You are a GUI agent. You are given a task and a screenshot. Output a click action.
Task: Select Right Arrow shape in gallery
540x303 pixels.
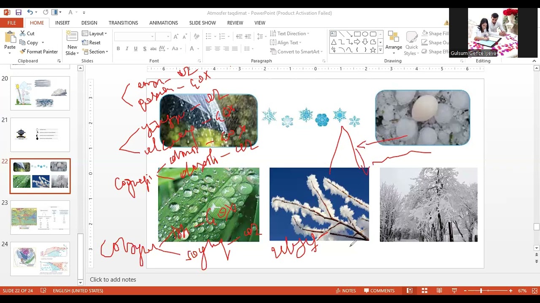click(357, 42)
